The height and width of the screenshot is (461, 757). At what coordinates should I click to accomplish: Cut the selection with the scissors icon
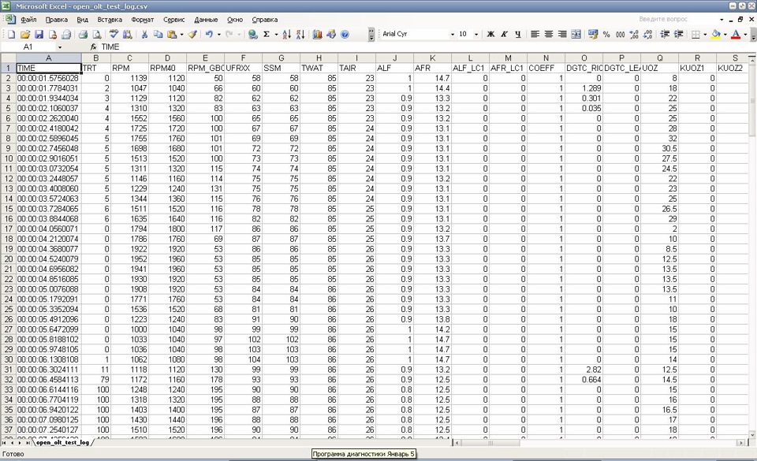[x=144, y=34]
